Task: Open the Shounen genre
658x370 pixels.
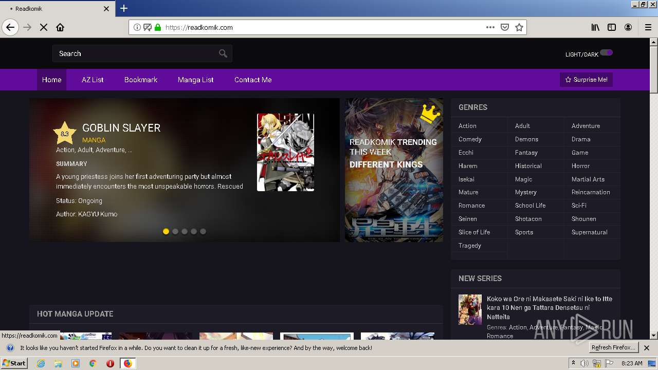Action: (x=584, y=219)
